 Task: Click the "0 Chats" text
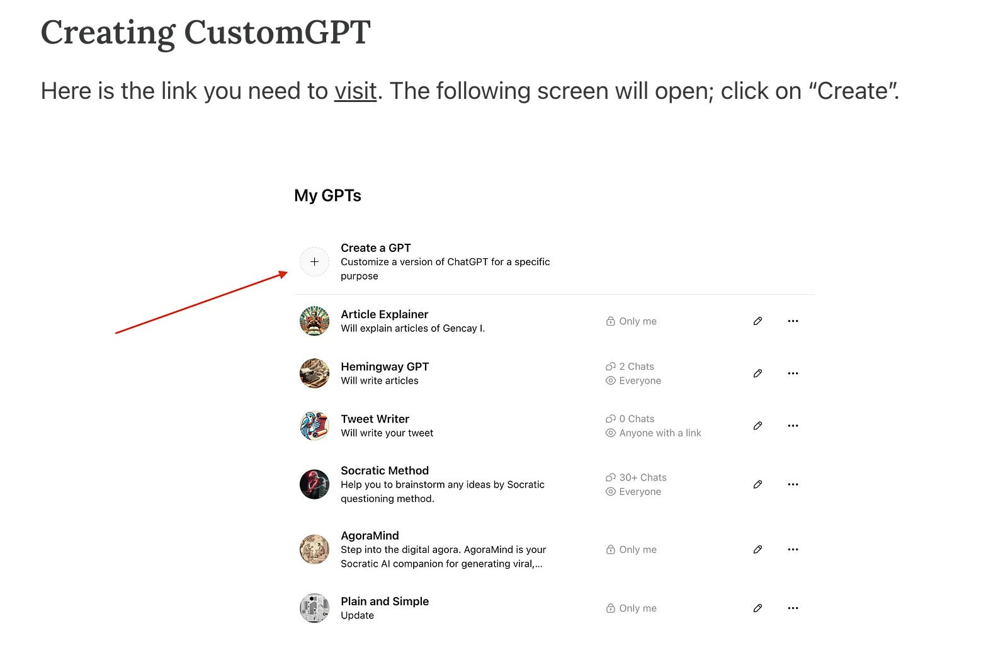[x=637, y=419]
